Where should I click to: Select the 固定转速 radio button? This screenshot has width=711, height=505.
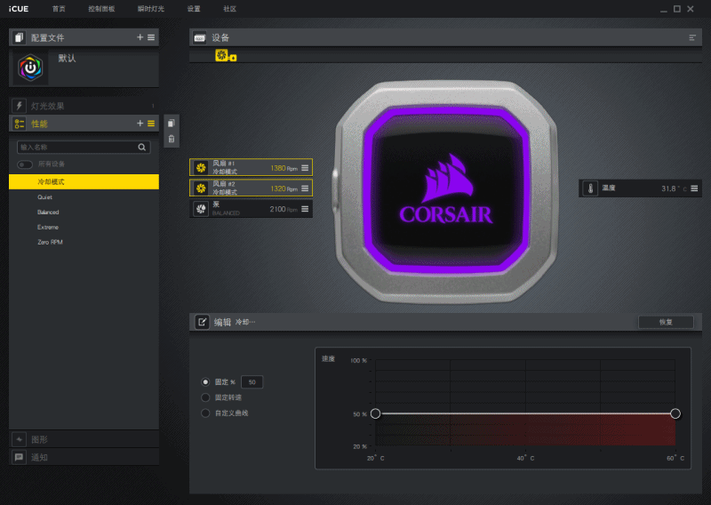pyautogui.click(x=205, y=397)
